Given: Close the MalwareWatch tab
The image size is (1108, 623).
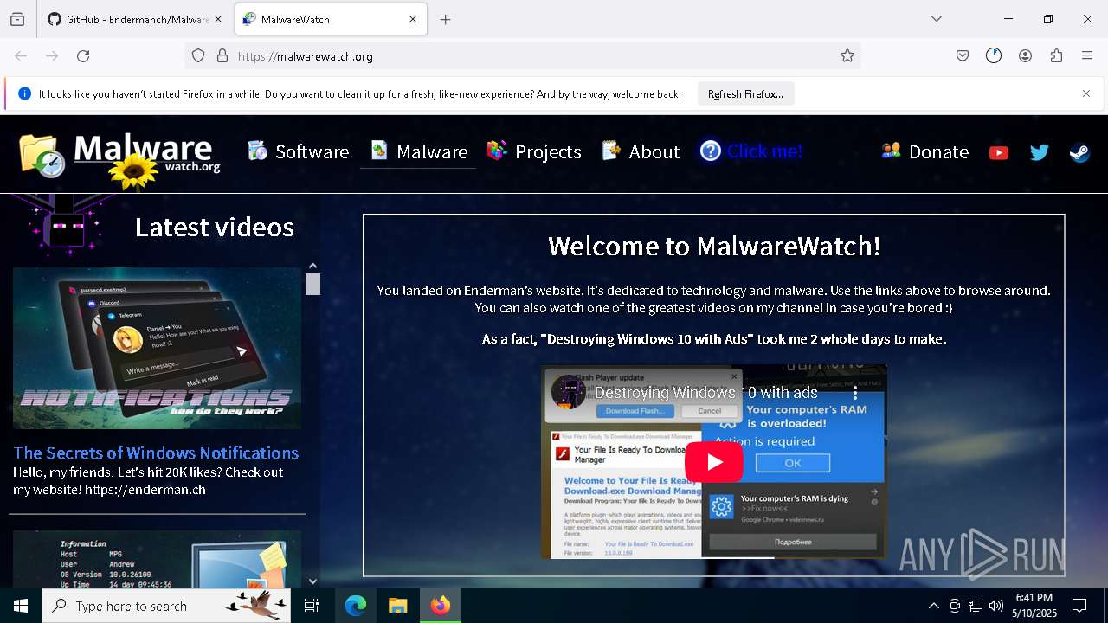Looking at the screenshot, I should pyautogui.click(x=413, y=19).
